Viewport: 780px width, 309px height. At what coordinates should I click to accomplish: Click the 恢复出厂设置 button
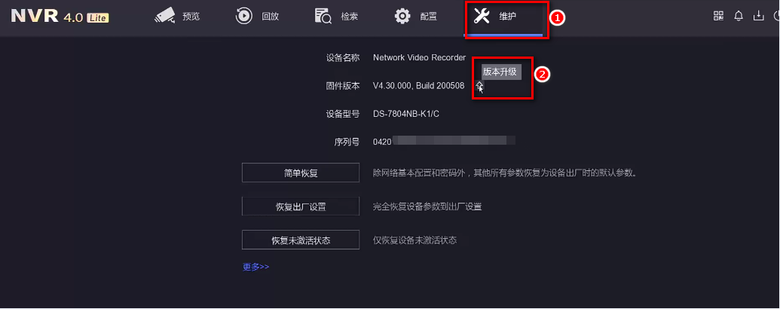tap(301, 206)
